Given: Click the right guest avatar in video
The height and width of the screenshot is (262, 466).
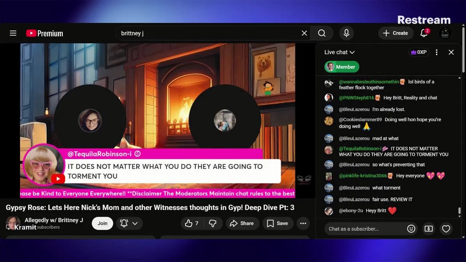Looking at the screenshot, I should tap(225, 120).
